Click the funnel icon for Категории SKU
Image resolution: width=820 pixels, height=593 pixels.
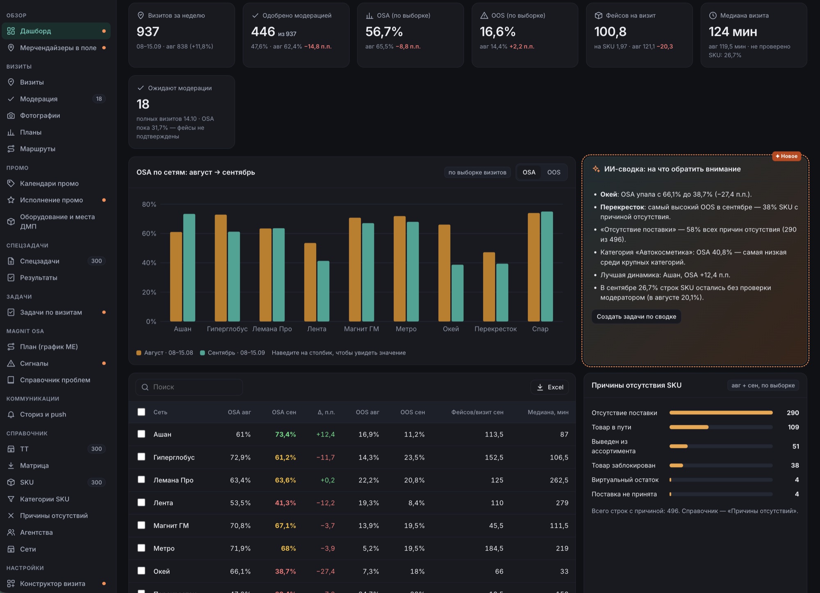(11, 499)
